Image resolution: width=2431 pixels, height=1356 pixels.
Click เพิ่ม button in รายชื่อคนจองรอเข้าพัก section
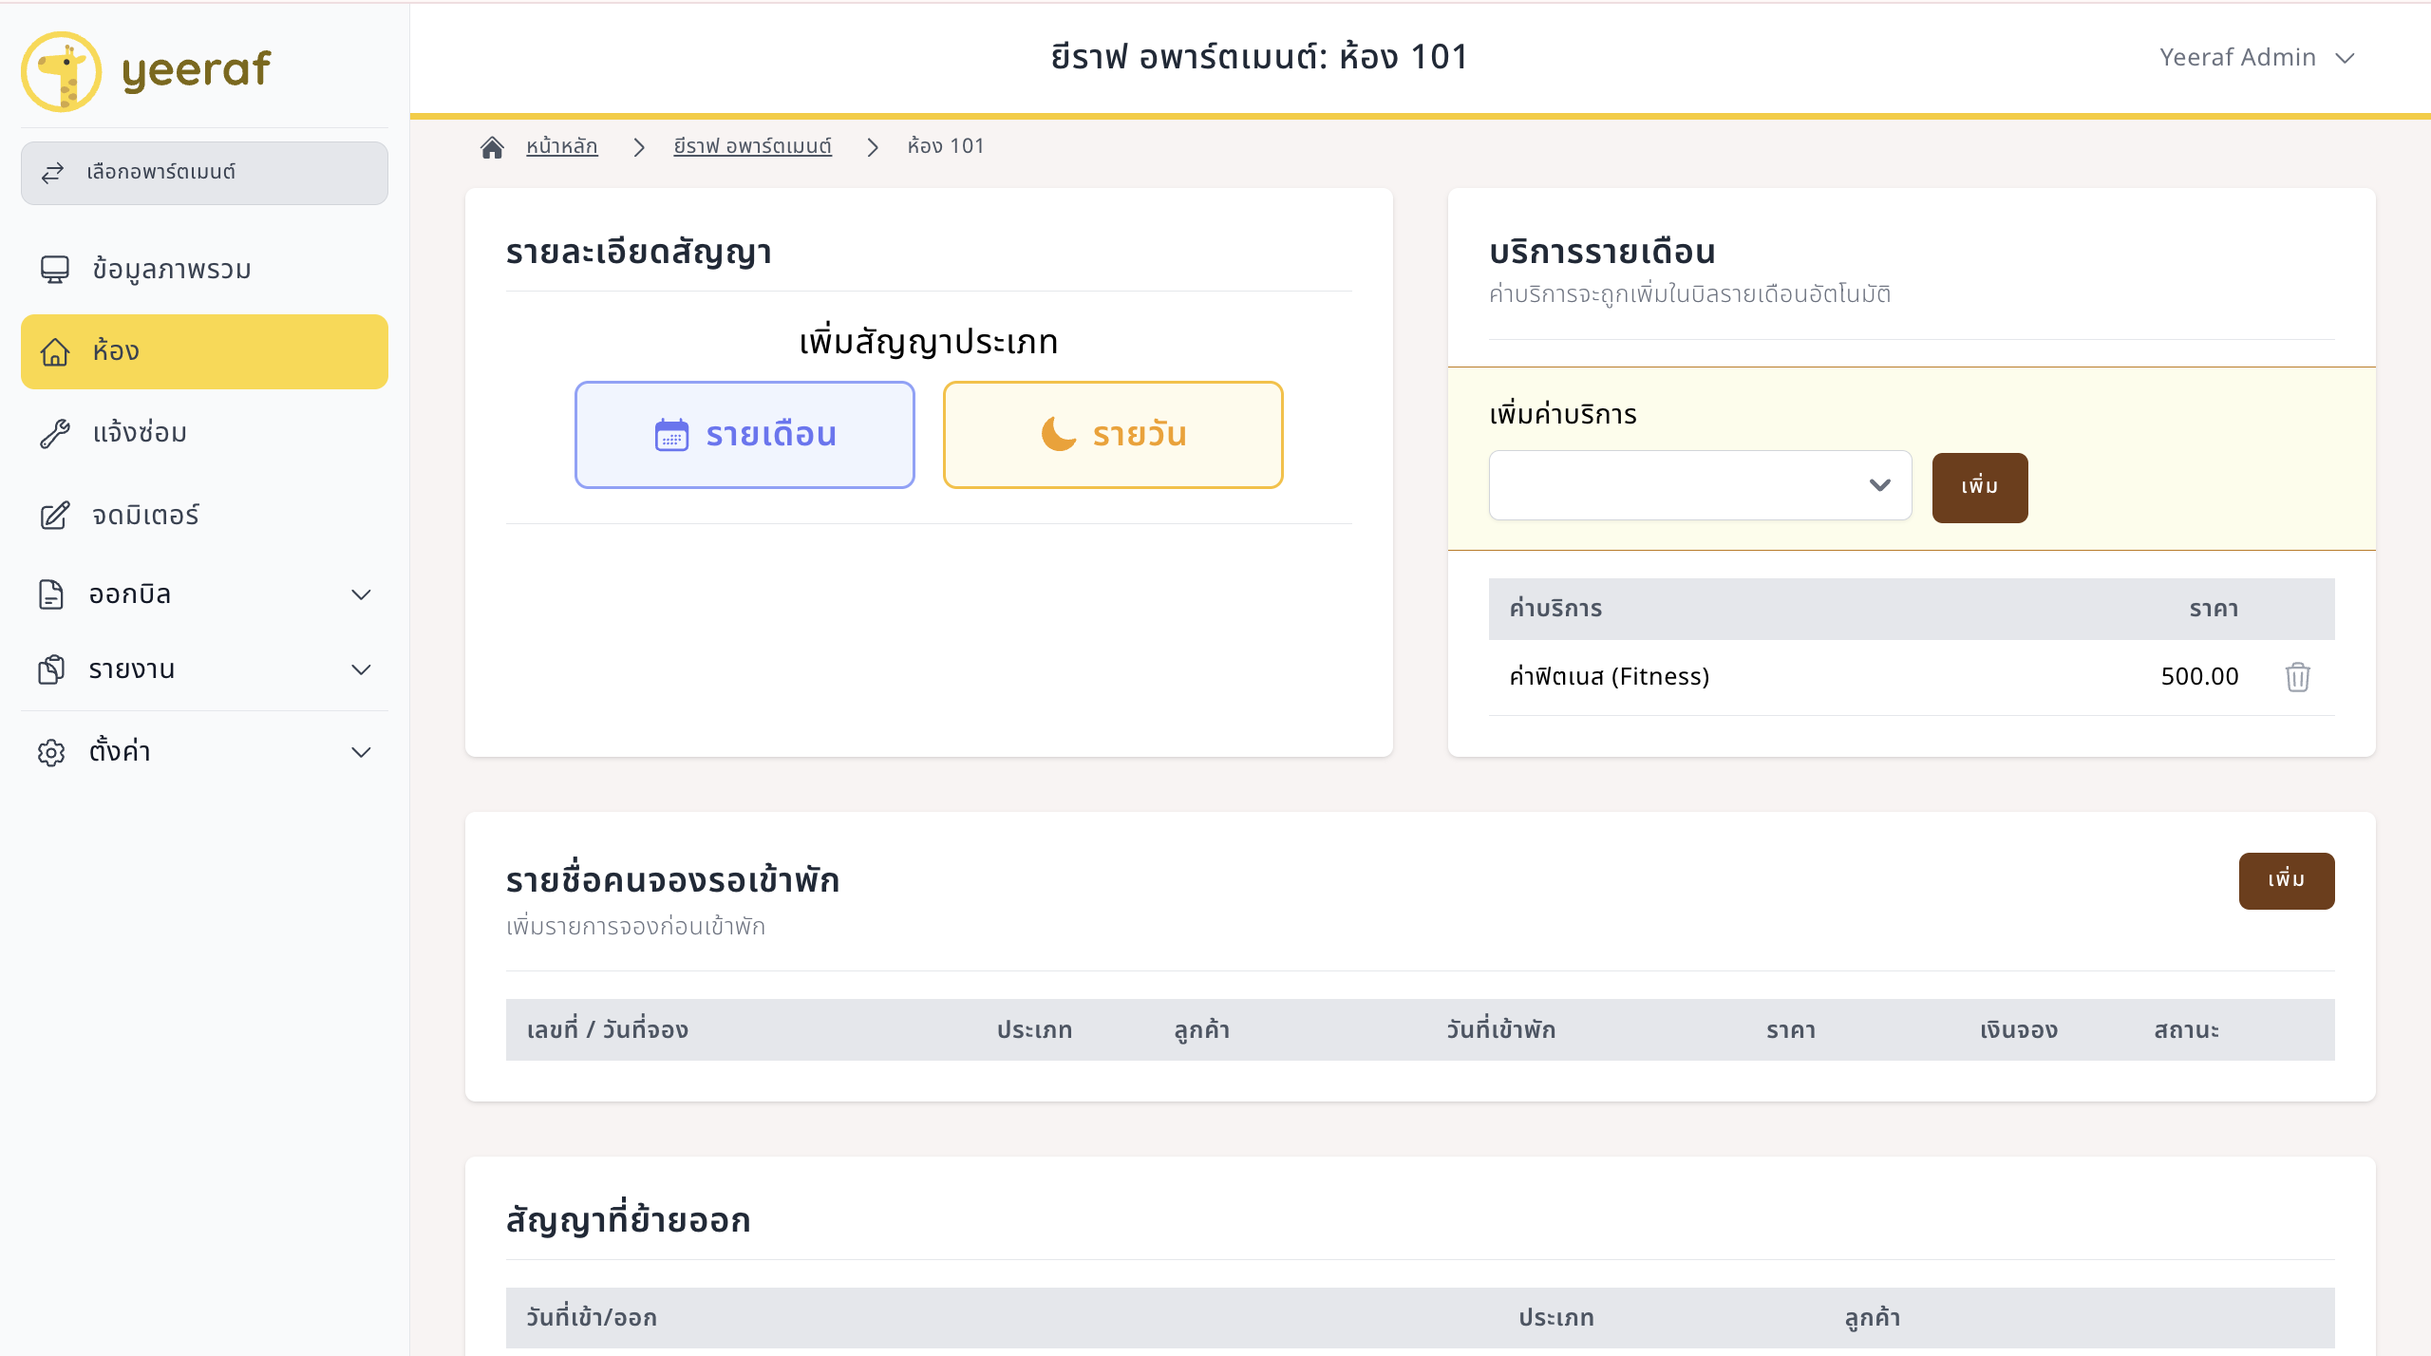2287,880
